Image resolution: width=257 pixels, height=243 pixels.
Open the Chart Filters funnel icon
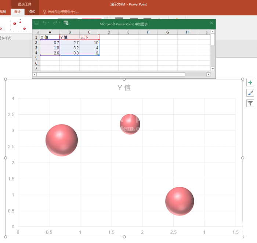250,103
